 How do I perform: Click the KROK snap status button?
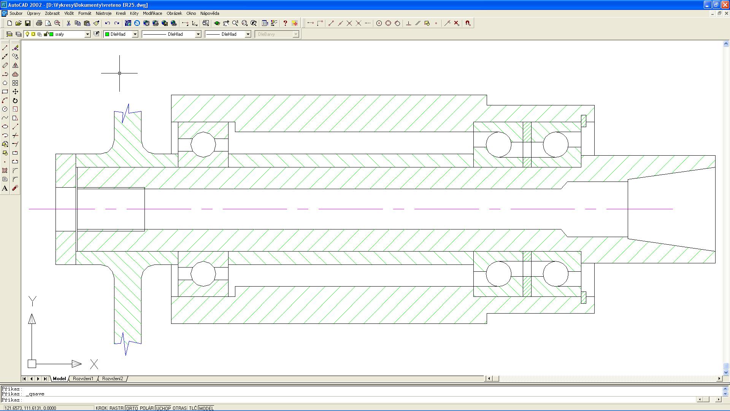[x=101, y=408]
